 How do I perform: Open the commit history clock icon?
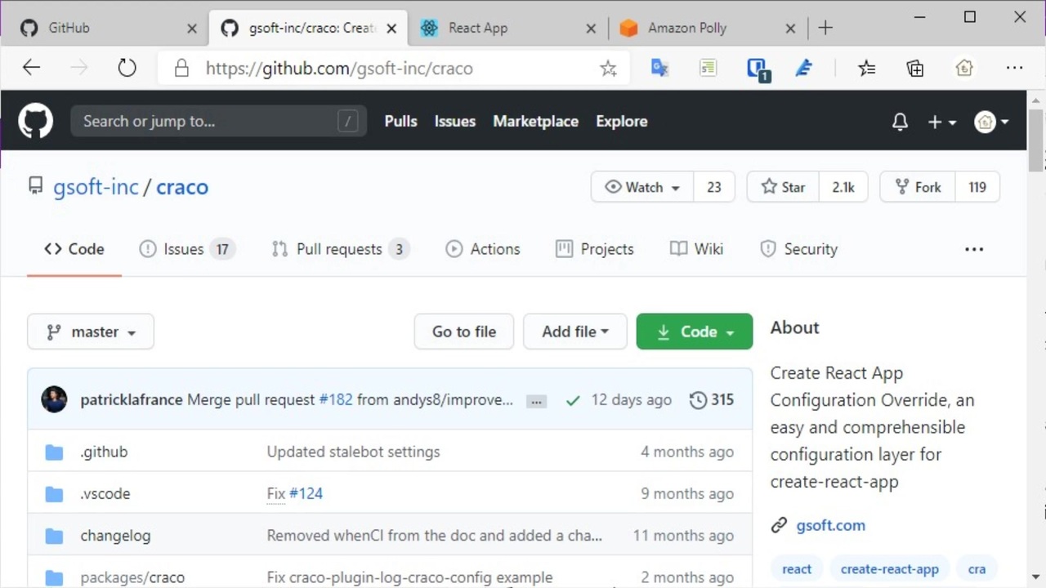click(699, 400)
